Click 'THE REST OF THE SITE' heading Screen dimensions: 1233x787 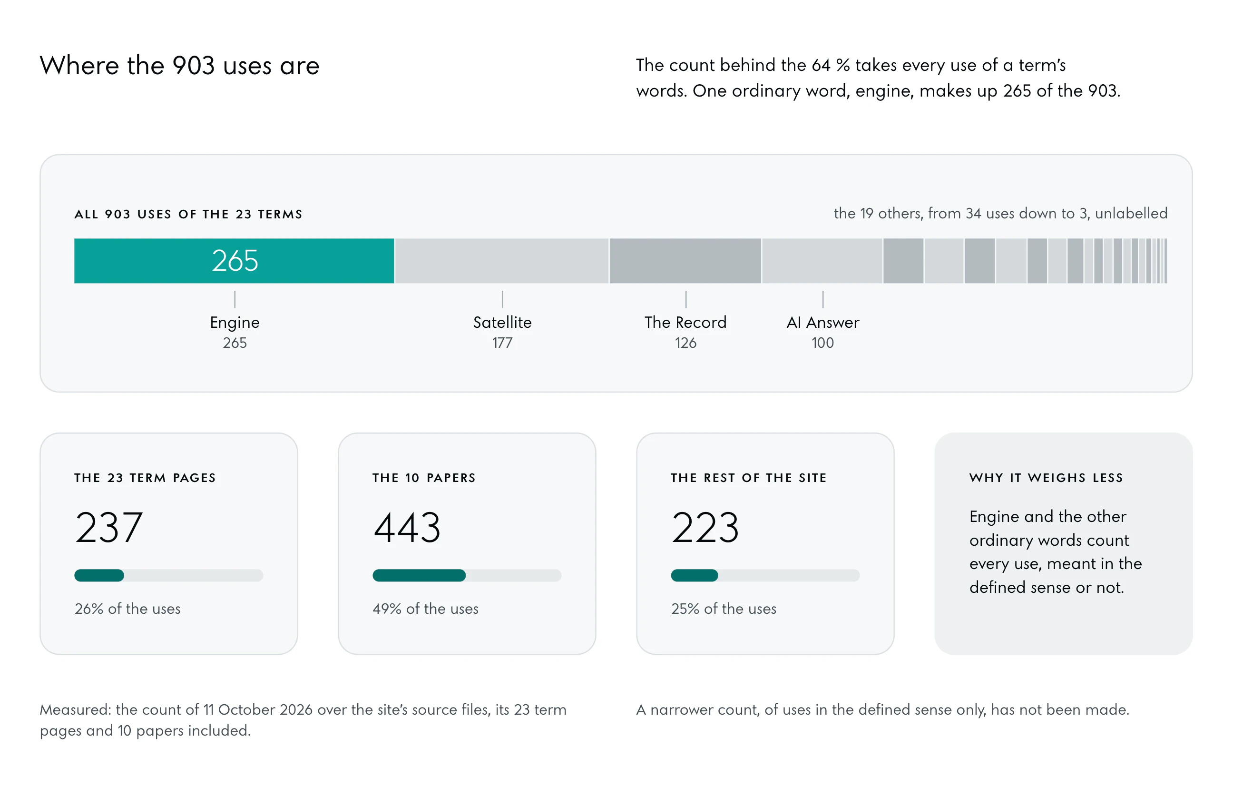point(749,478)
